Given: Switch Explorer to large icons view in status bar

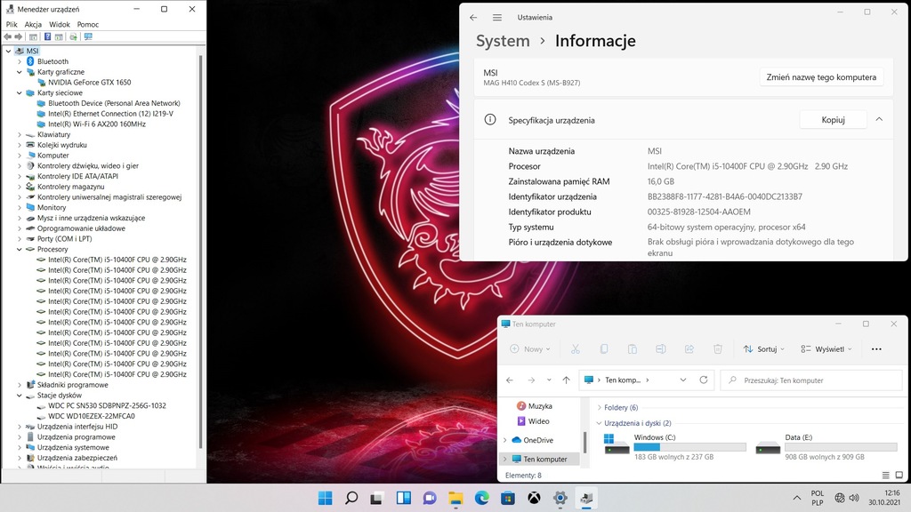Looking at the screenshot, I should point(899,475).
